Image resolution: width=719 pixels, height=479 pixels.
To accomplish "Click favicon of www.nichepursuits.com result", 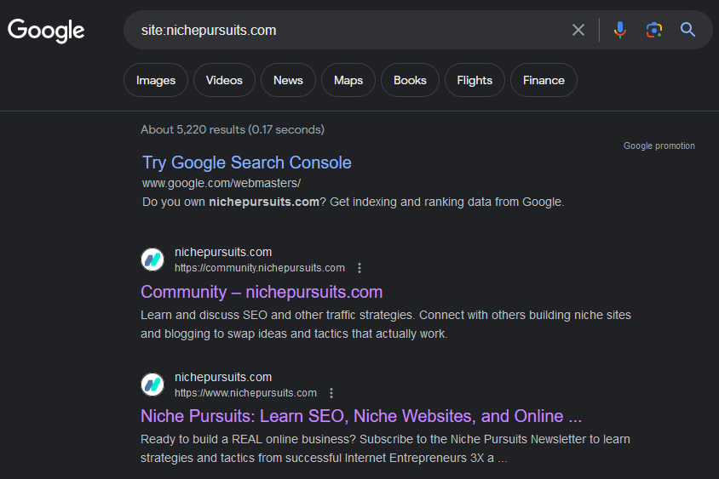I will point(152,385).
